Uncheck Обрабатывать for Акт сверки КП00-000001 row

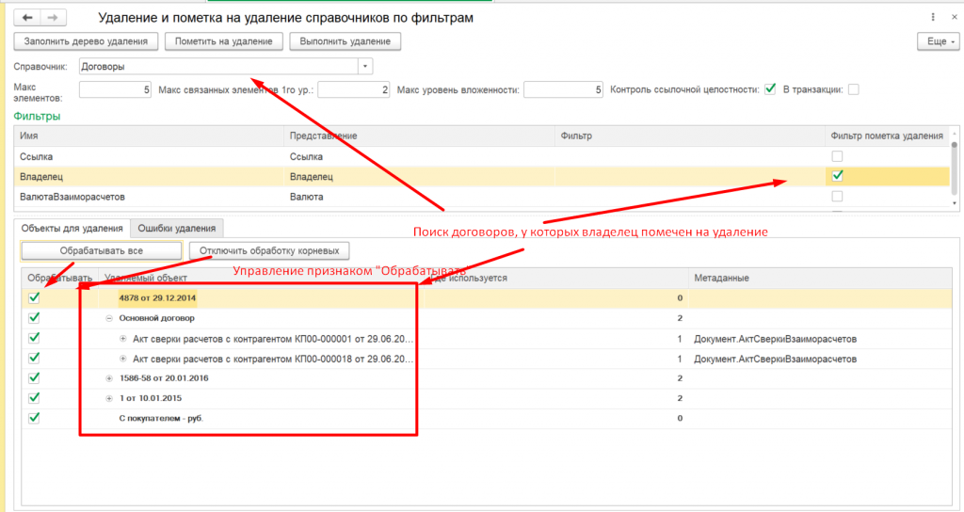[x=35, y=338]
